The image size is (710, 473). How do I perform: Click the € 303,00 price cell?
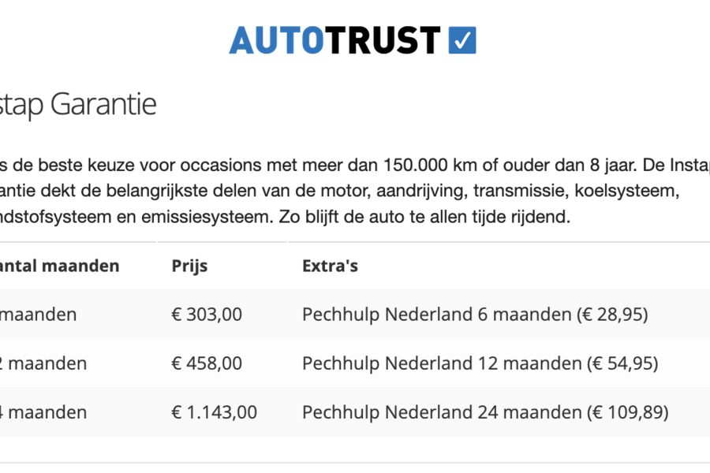207,314
